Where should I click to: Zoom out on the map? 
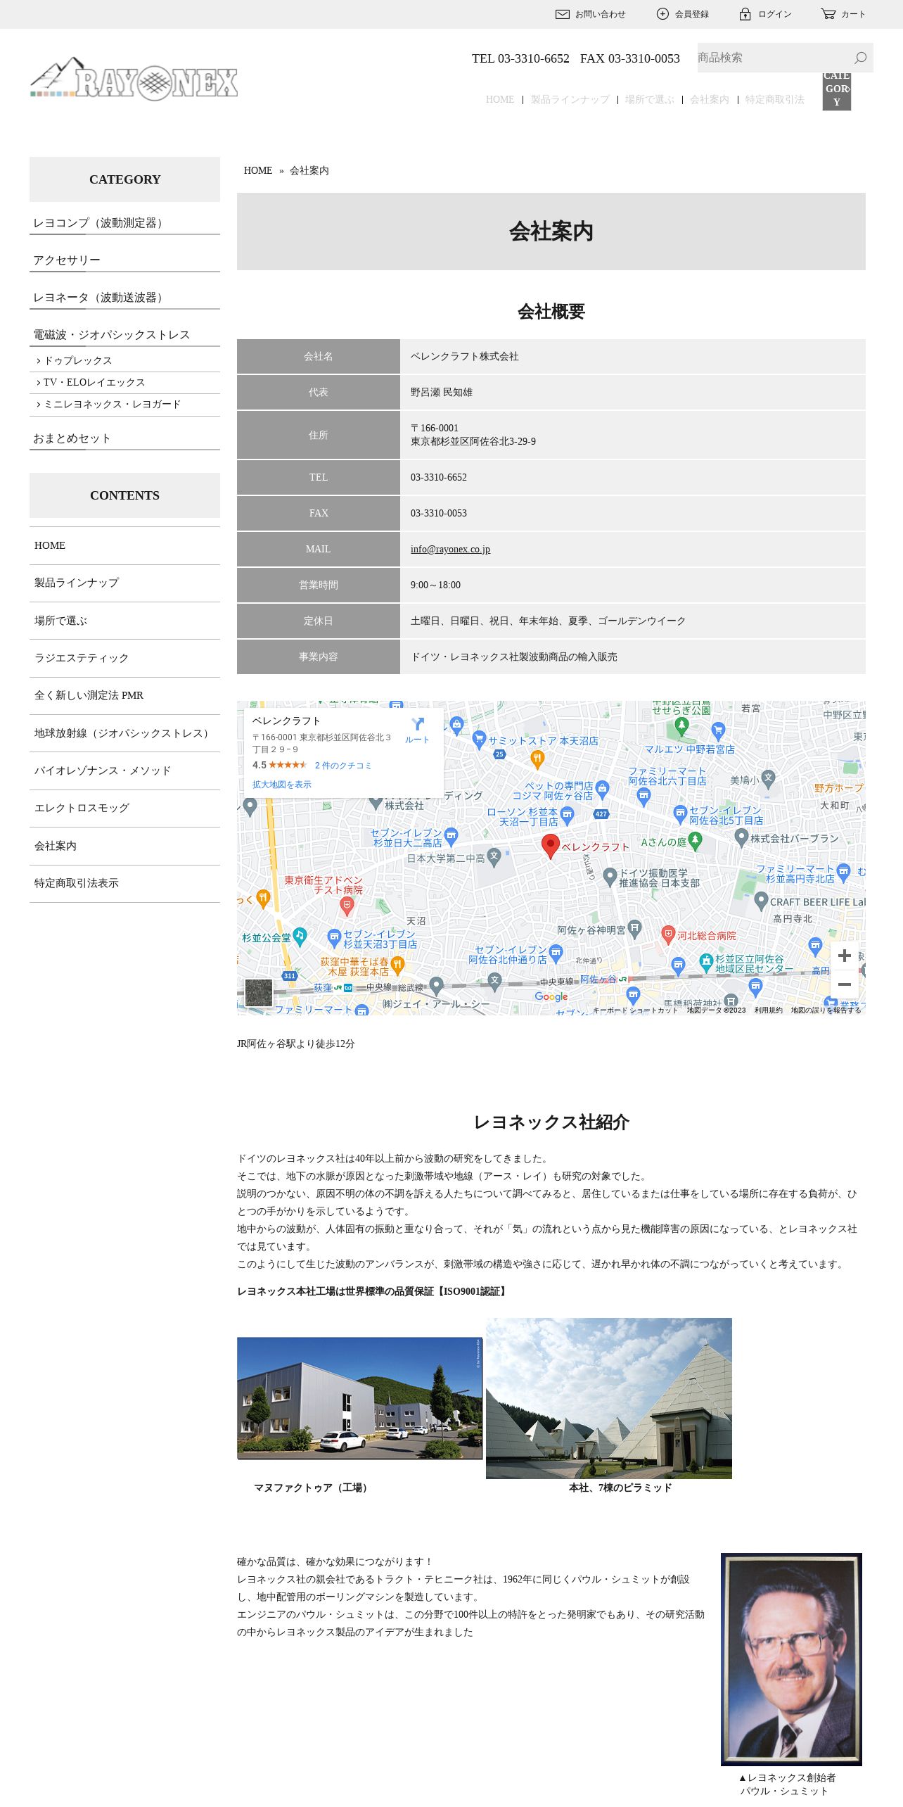[x=845, y=984]
